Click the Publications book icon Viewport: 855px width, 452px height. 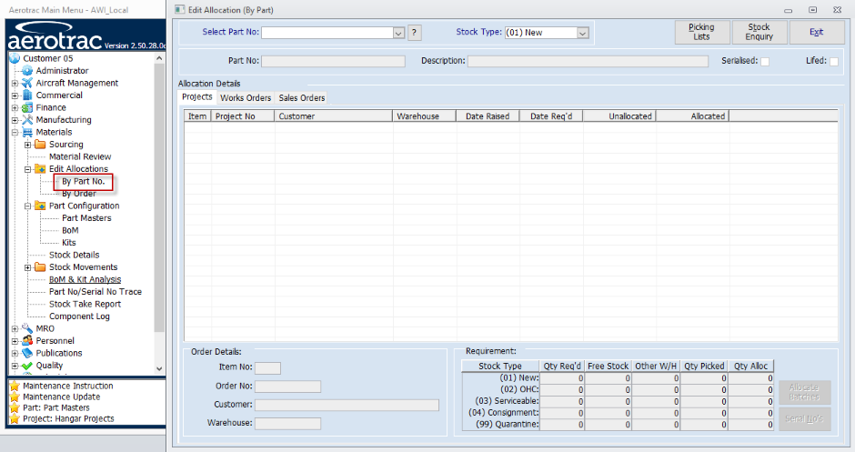[27, 353]
